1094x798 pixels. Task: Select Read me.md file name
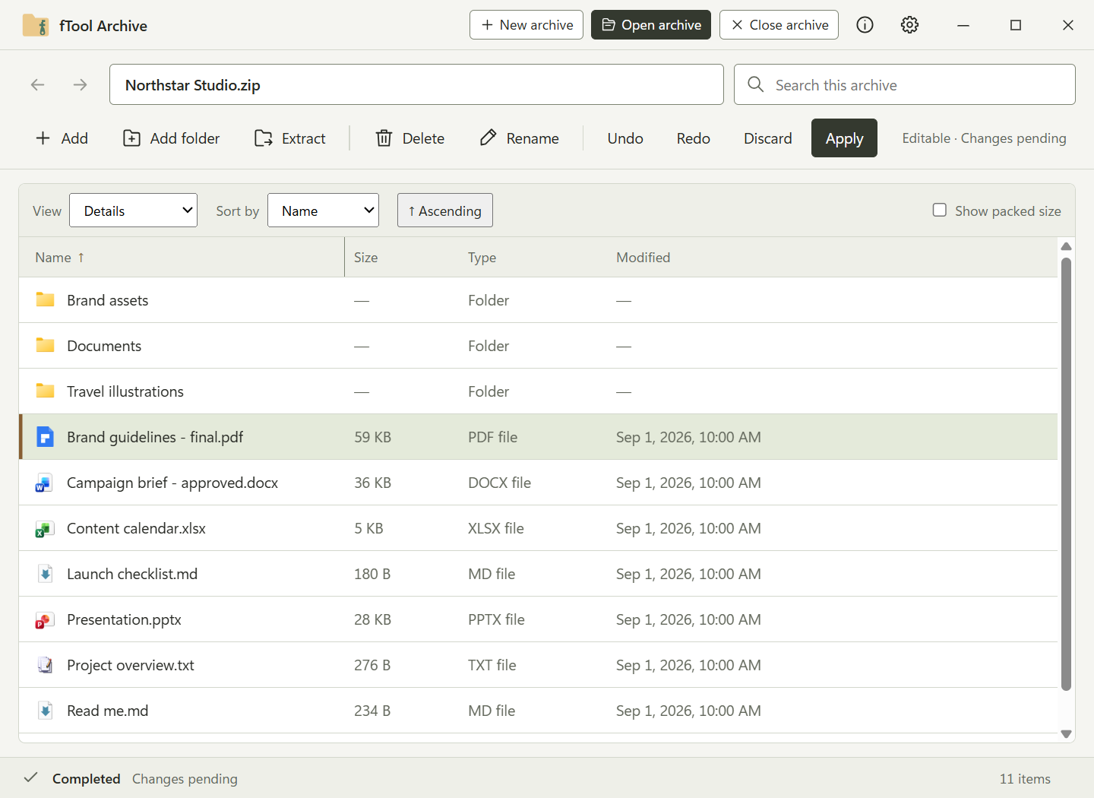pyautogui.click(x=107, y=711)
